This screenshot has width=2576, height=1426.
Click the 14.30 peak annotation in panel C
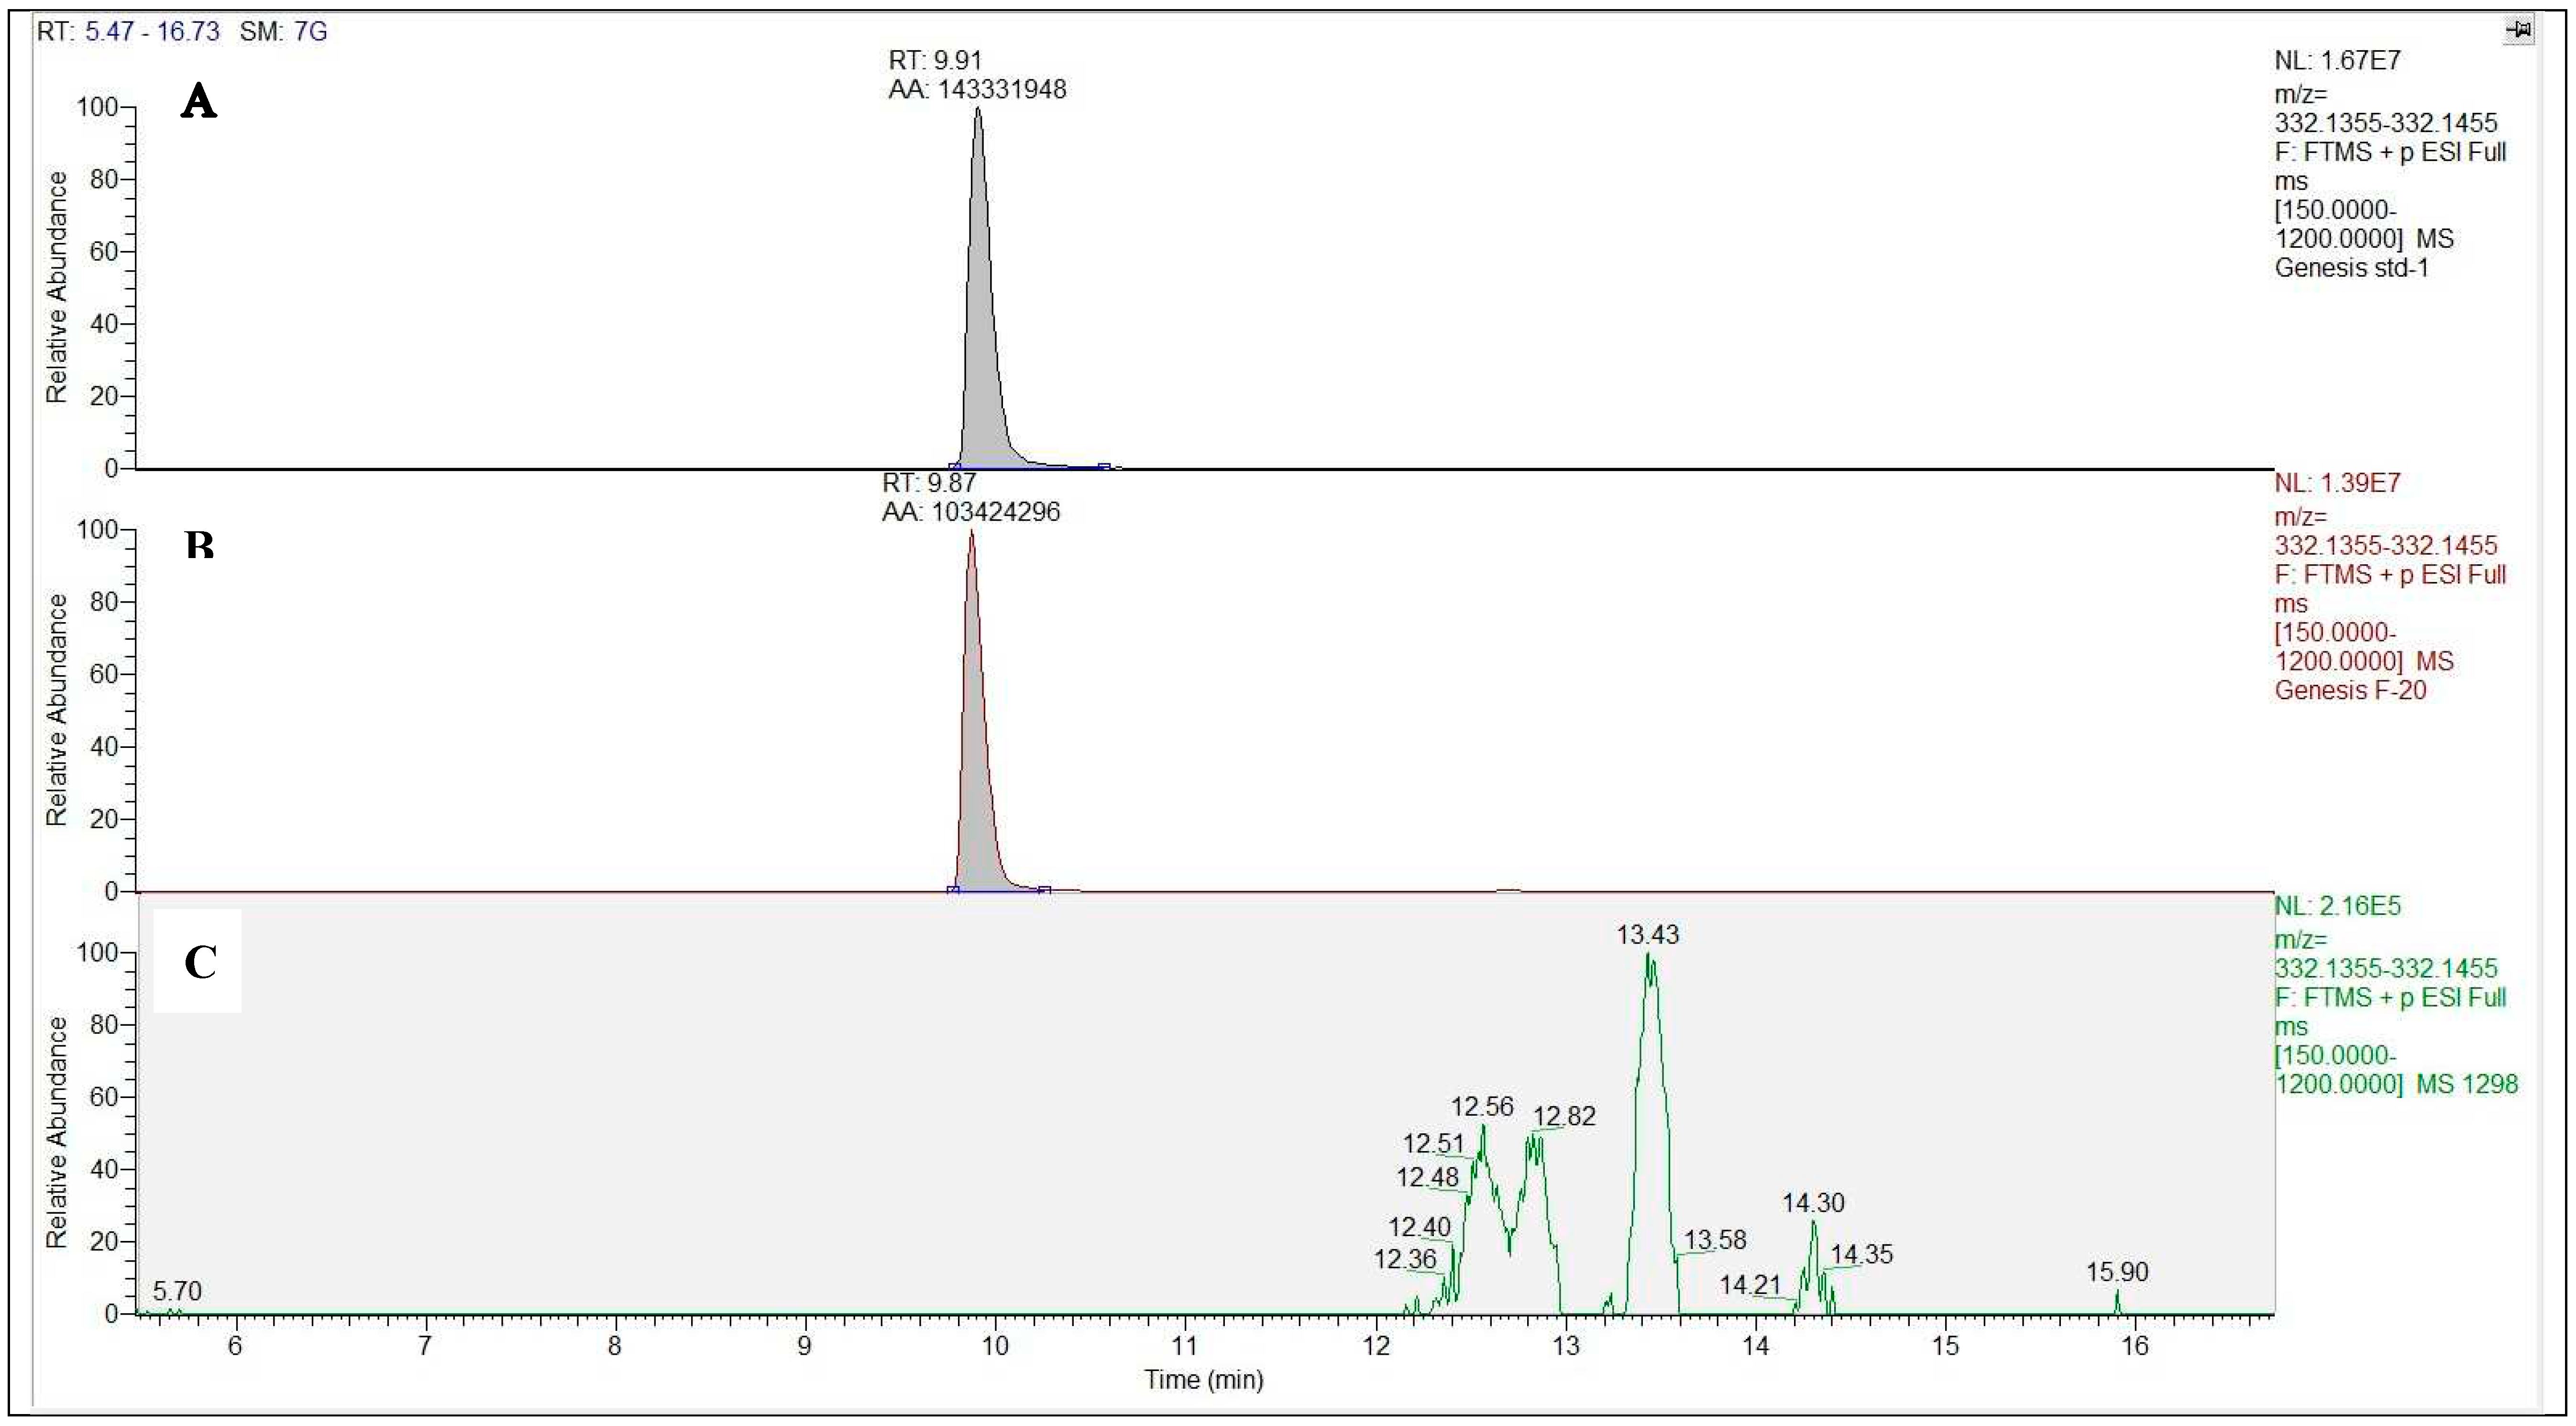point(1814,1203)
